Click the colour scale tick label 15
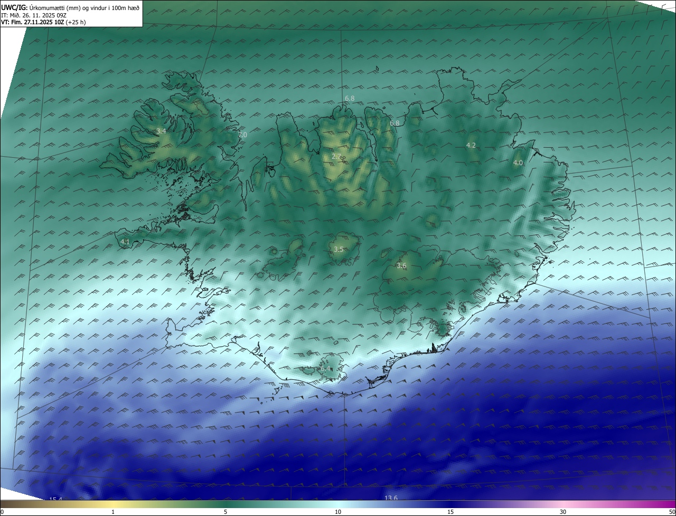676x516 pixels. (x=450, y=512)
